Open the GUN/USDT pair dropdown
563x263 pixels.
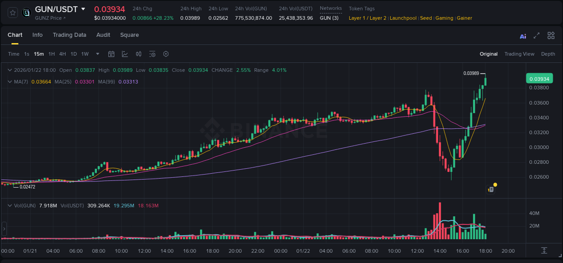pyautogui.click(x=83, y=9)
